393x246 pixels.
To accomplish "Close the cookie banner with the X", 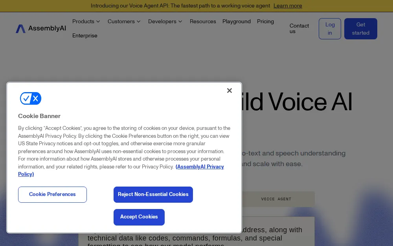I will [230, 91].
